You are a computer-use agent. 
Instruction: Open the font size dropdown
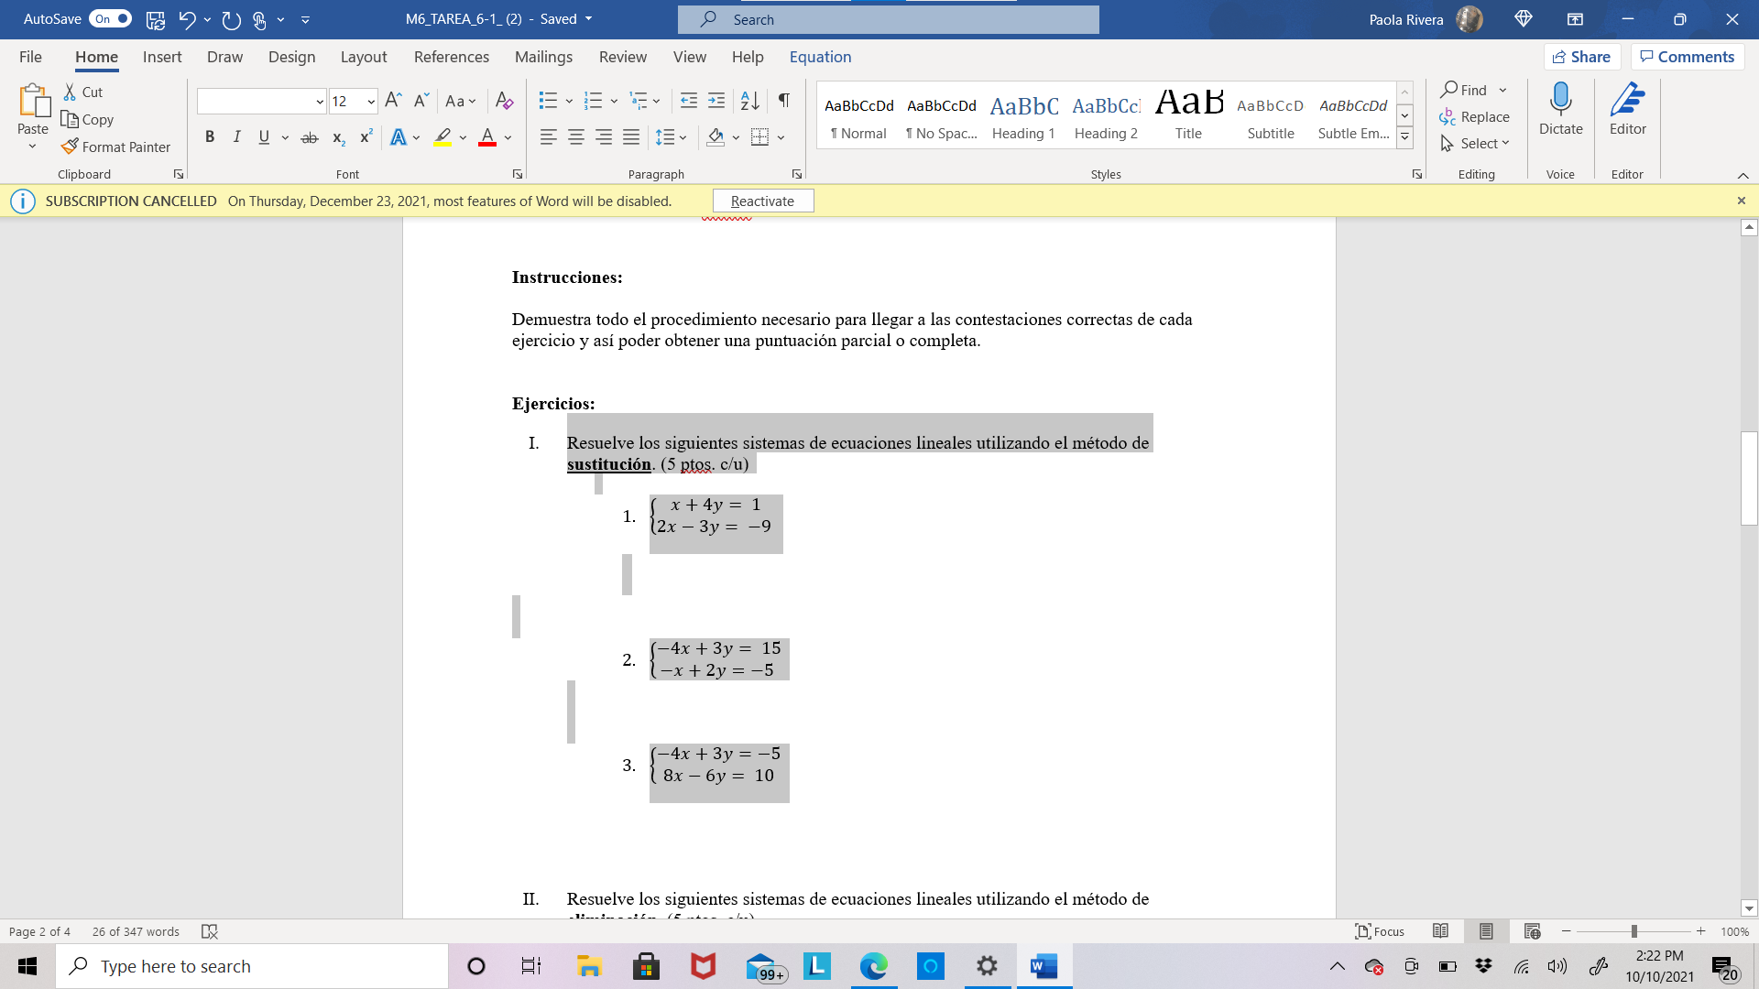click(370, 101)
